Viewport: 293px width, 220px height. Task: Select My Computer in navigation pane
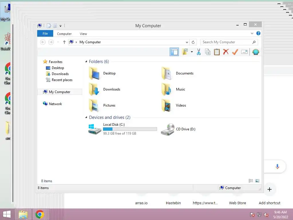(x=60, y=92)
